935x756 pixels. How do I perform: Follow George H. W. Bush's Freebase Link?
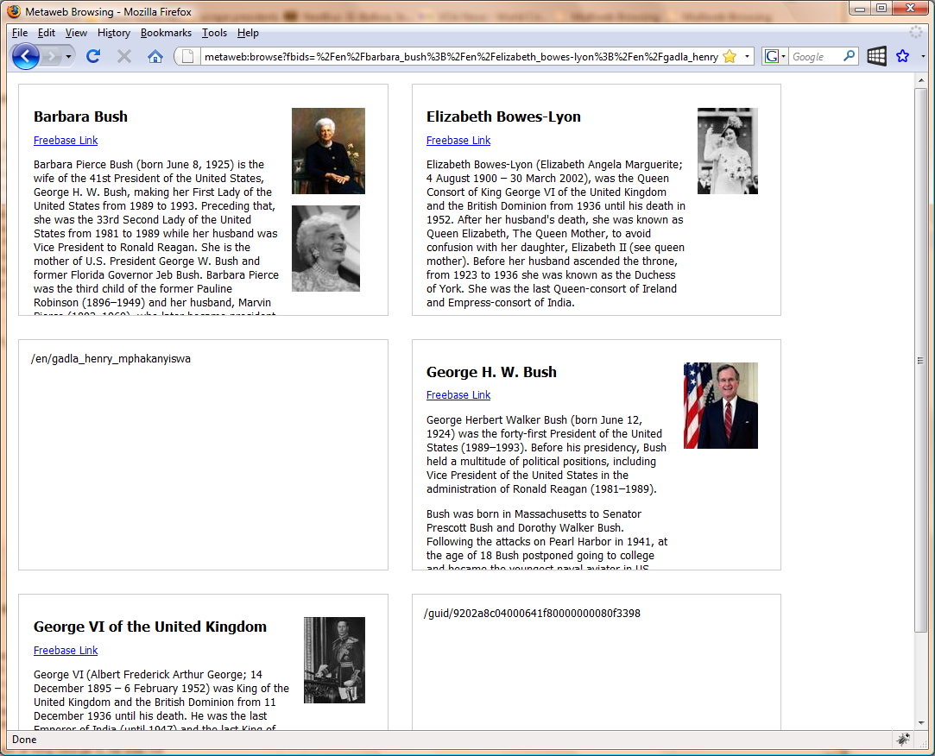pyautogui.click(x=458, y=395)
